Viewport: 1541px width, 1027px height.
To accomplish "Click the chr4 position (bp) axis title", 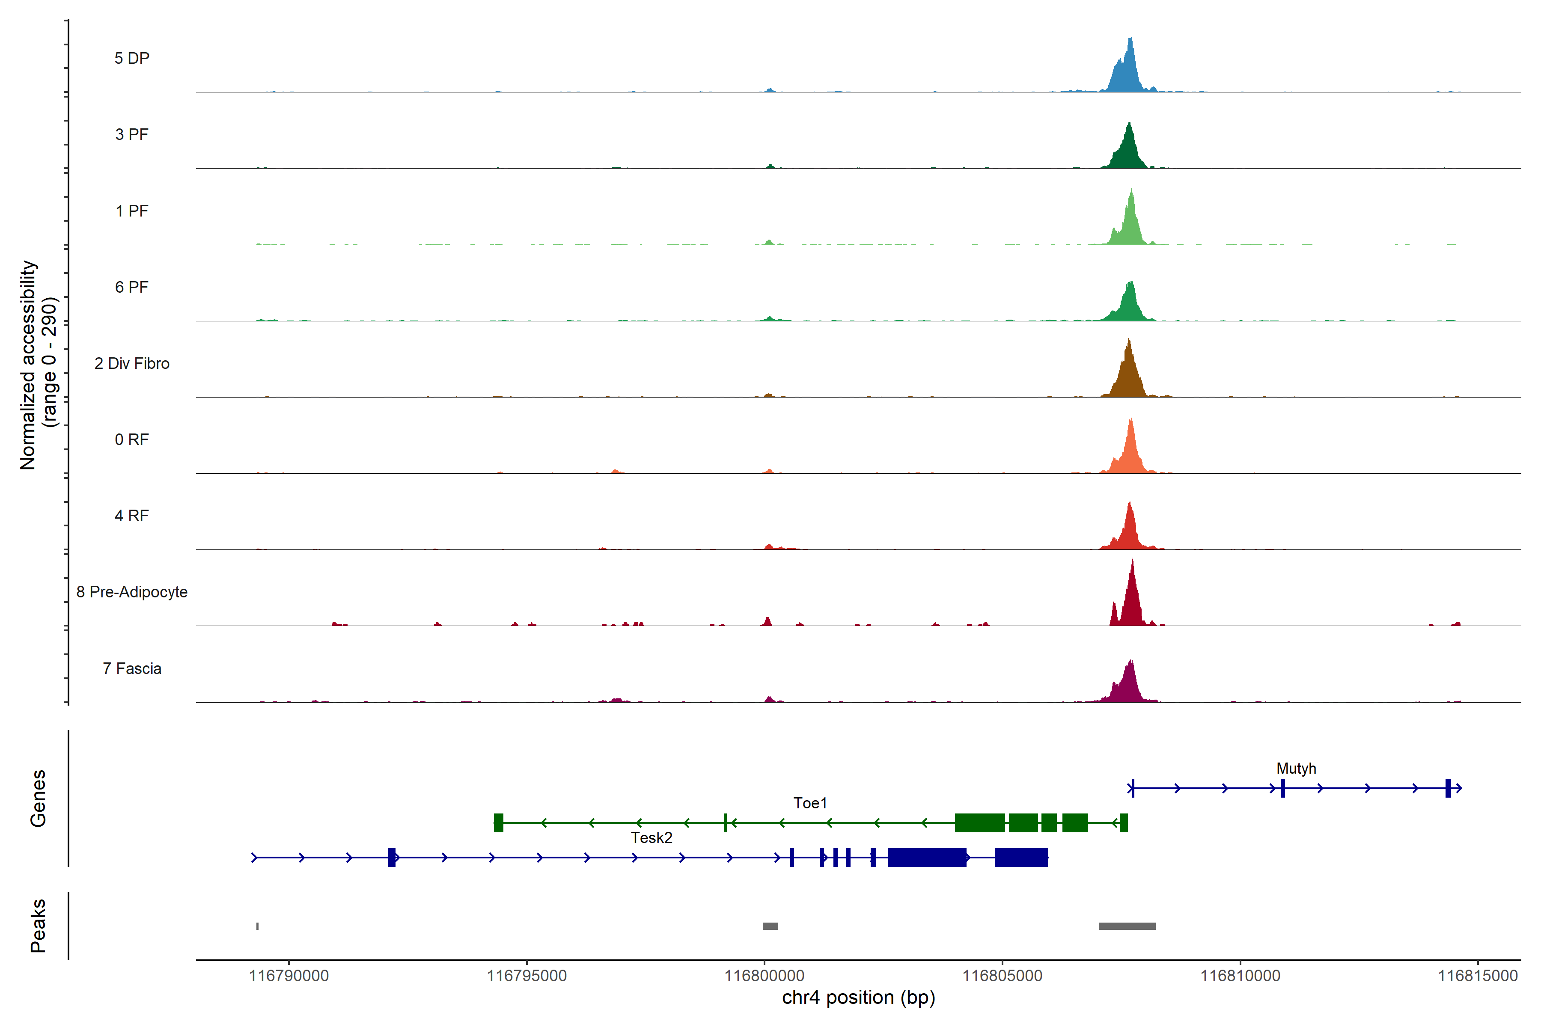I will 858,997.
